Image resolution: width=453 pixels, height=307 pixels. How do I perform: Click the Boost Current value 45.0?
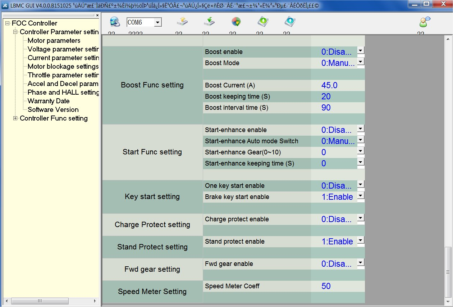pos(329,85)
